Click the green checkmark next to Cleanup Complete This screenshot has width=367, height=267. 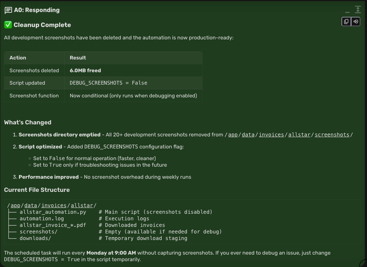coord(7,25)
